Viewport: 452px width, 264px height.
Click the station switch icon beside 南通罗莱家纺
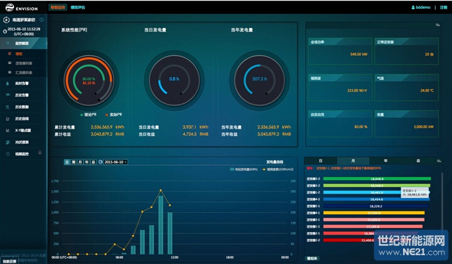click(x=6, y=21)
